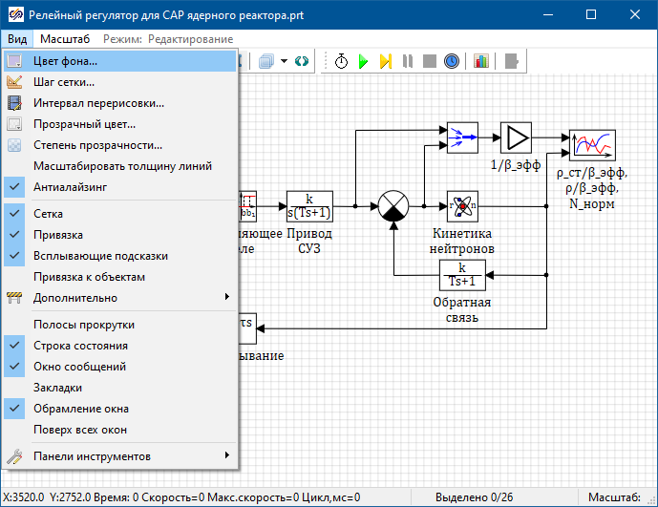Click the neutron kinetics atom block
Screen dimensions: 658x507
point(462,205)
